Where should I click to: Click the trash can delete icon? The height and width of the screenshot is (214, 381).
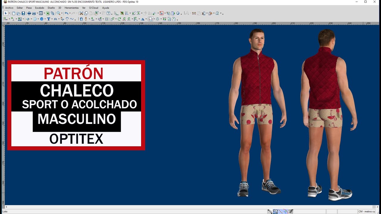click(x=81, y=19)
